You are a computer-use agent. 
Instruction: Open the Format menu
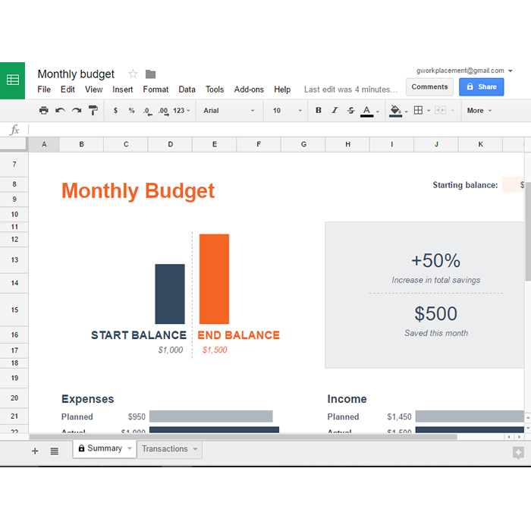click(x=156, y=90)
